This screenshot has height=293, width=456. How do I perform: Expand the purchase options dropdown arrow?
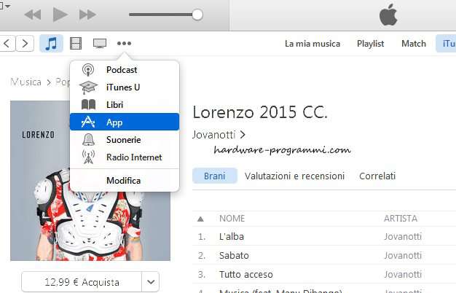point(151,282)
